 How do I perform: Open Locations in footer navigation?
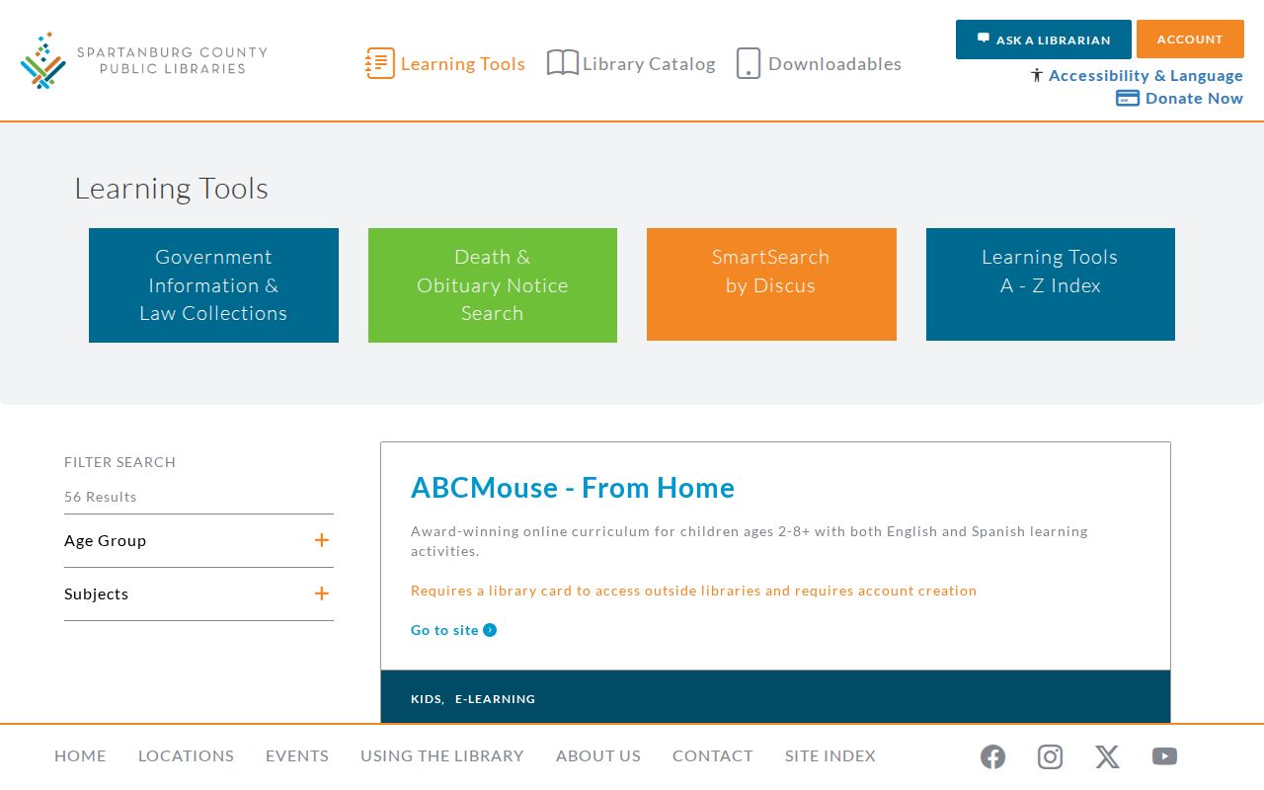pyautogui.click(x=186, y=755)
